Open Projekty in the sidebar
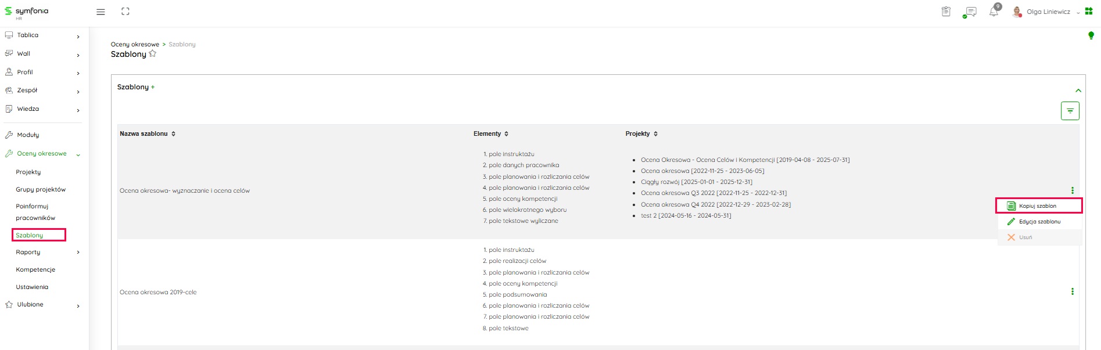Screen dimensions: 1101x350 click(28, 172)
